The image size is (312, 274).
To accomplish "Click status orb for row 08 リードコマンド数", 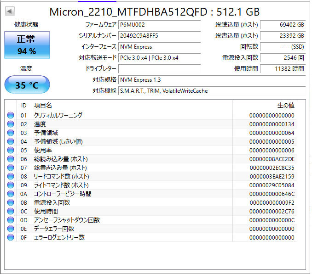I will coord(11,176).
